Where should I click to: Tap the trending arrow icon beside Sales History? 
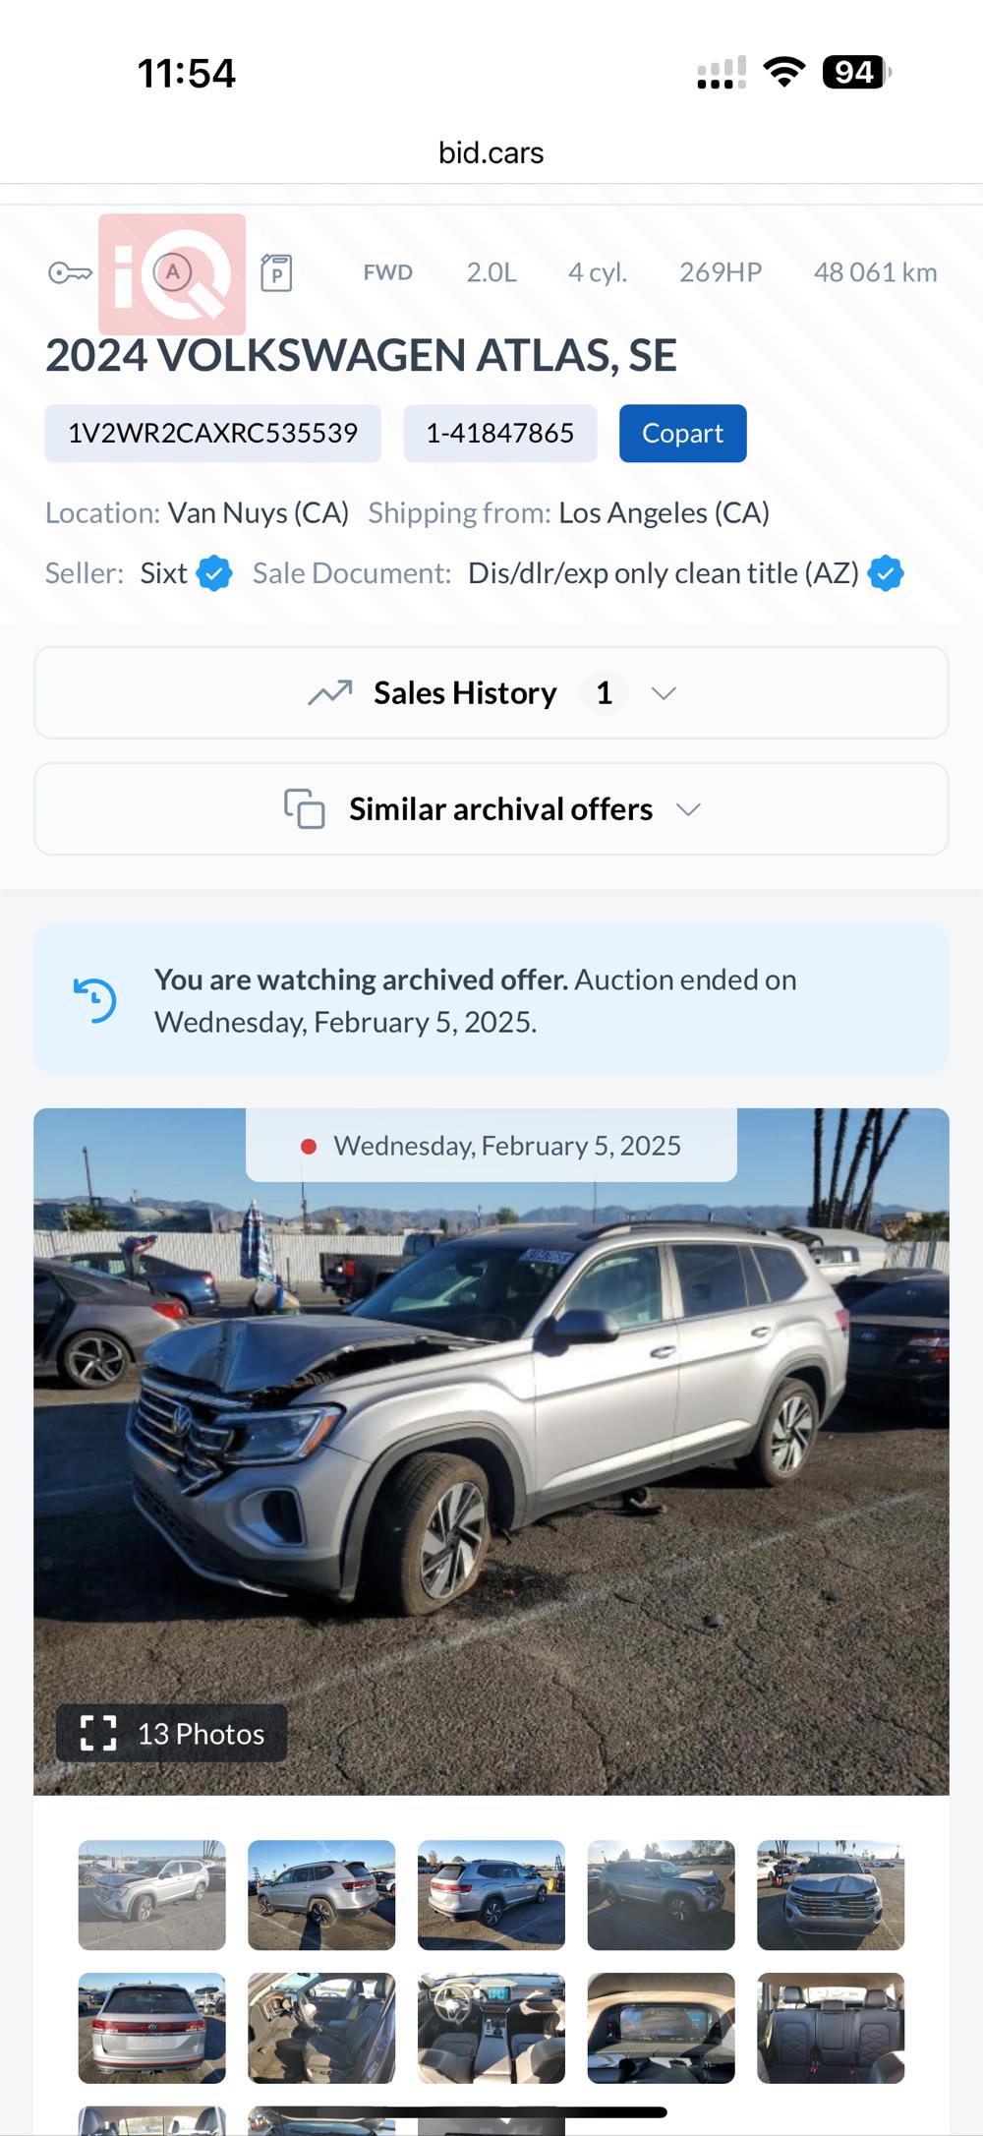[330, 693]
